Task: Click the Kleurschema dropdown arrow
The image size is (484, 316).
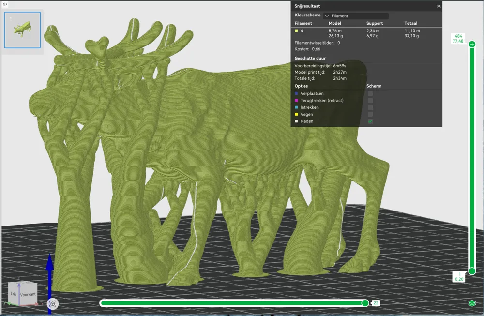Action: point(327,16)
